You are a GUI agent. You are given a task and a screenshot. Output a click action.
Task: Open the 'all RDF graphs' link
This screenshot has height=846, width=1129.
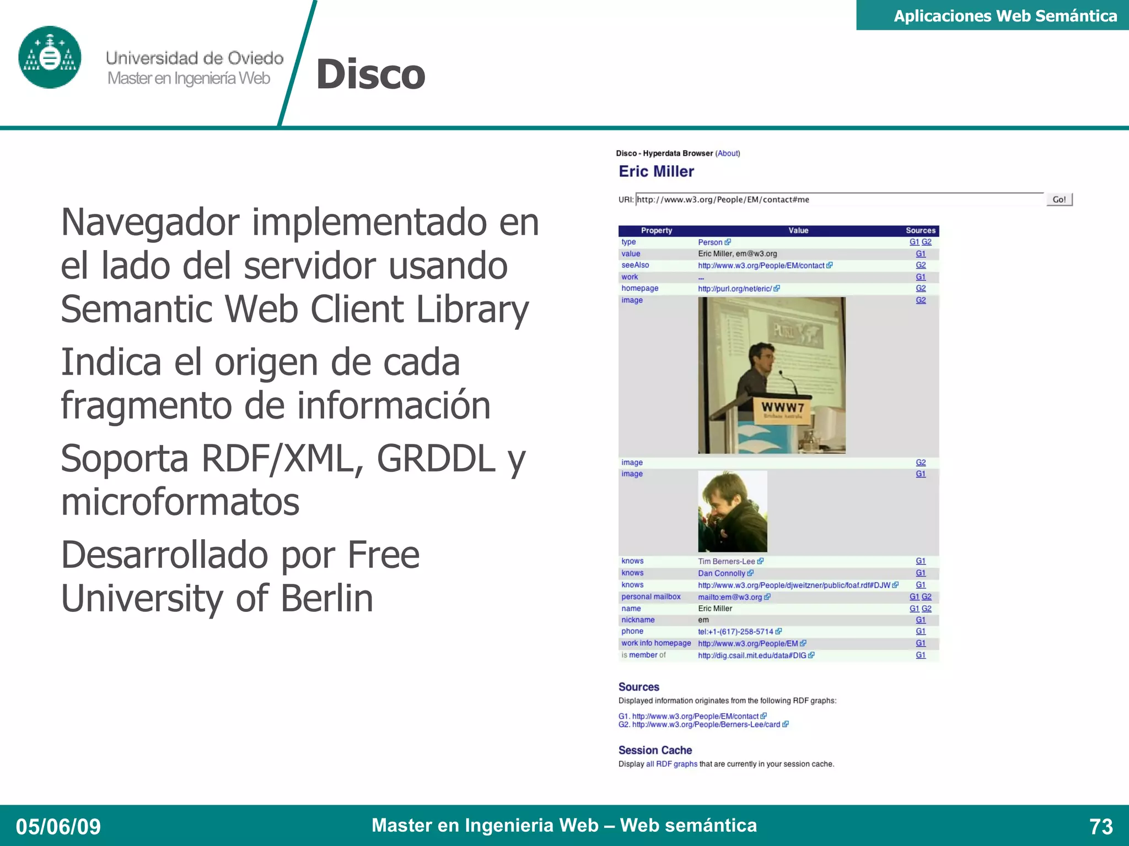point(671,764)
